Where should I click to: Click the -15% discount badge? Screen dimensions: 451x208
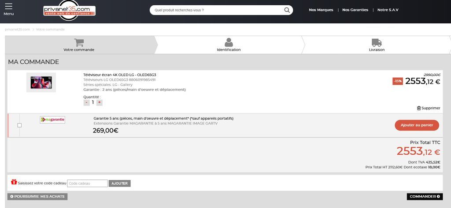tap(398, 81)
